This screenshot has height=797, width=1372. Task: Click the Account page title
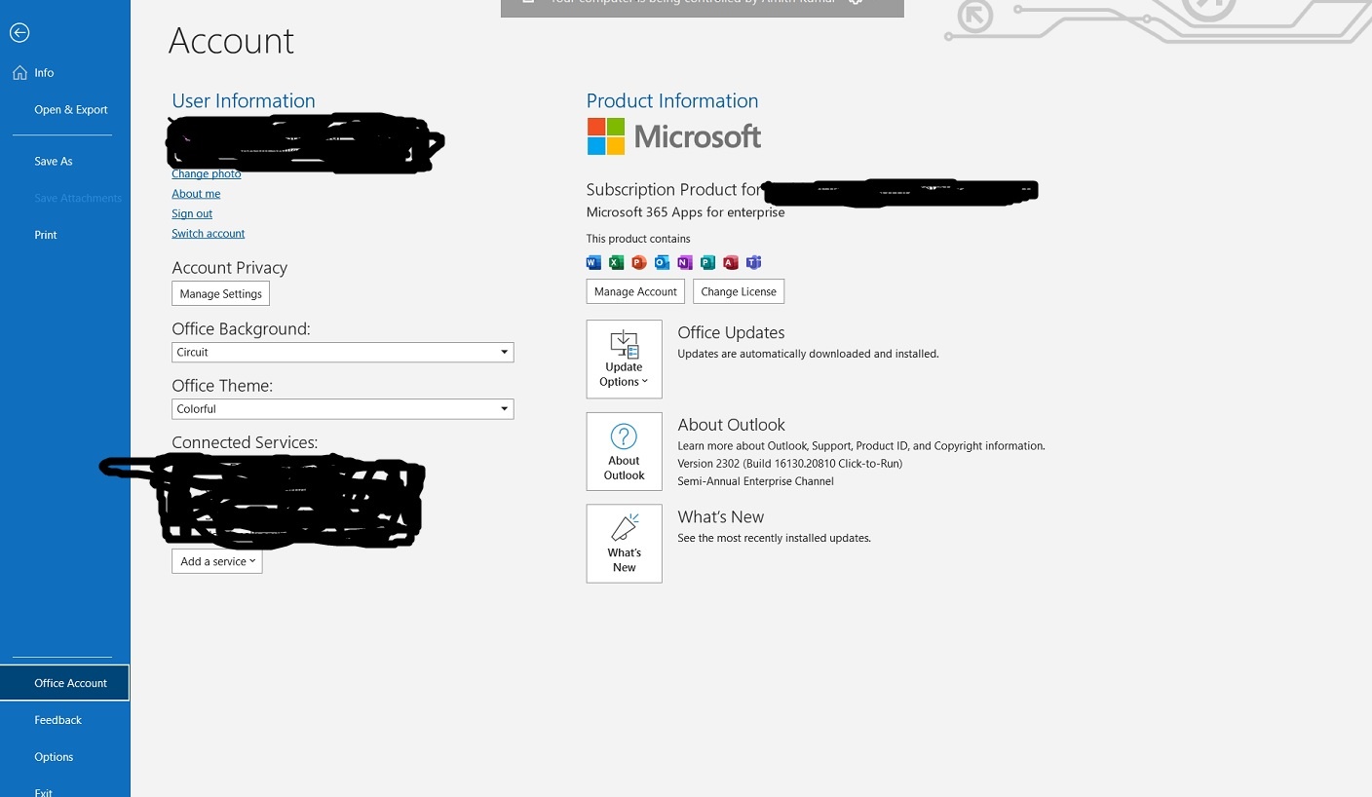tap(231, 41)
